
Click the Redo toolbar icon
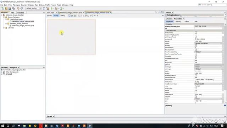[22, 9]
